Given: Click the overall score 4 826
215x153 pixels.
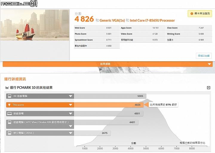Looking at the screenshot, I should tap(84, 19).
